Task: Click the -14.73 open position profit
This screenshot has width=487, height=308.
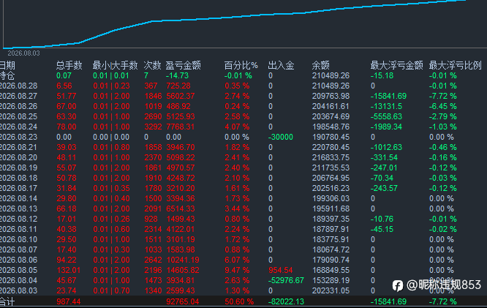Action: 177,75
